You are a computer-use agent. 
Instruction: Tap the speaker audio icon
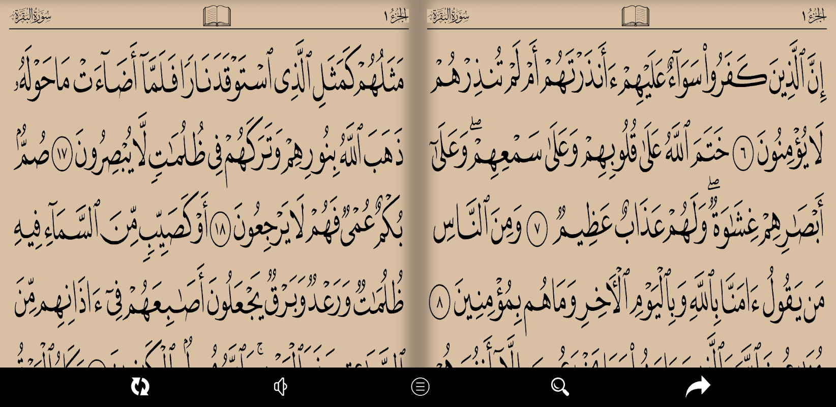tap(280, 387)
